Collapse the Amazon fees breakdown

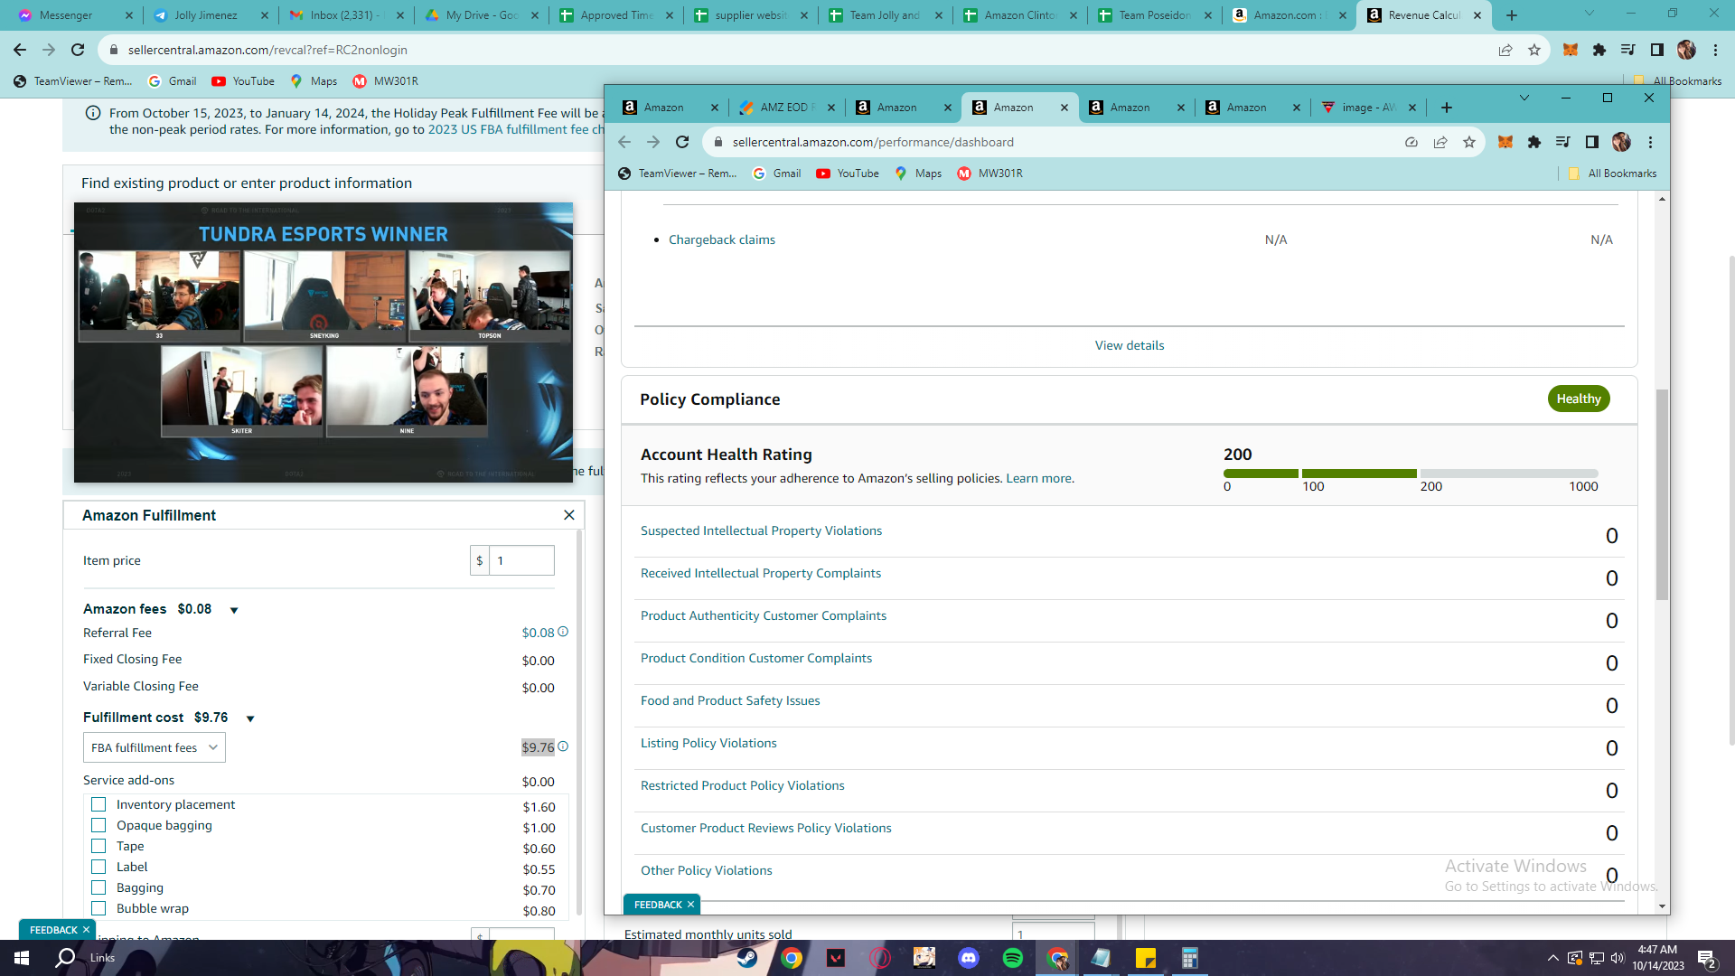pos(234,610)
